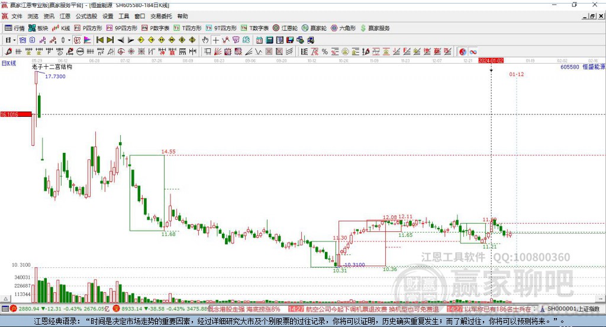
Task: Step chart left with black left arrow
Action: [121, 40]
